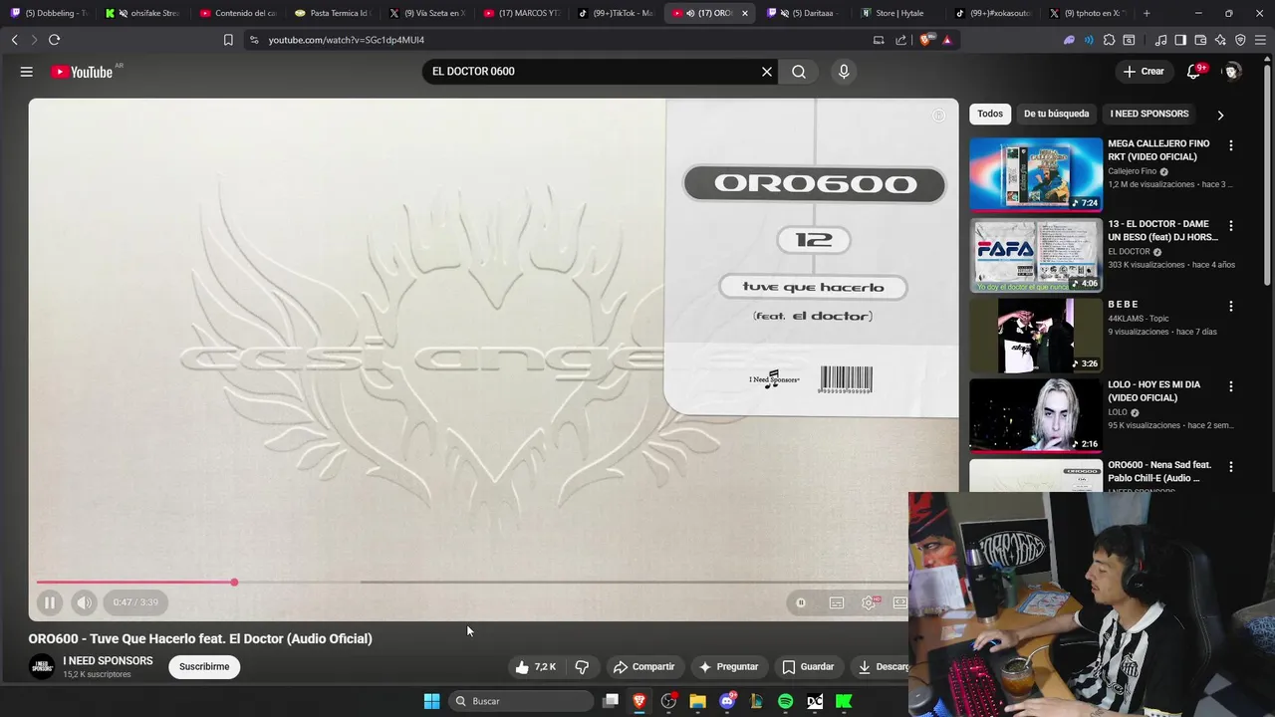Open Brave Rewards triangle icon
The height and width of the screenshot is (717, 1275).
[946, 40]
